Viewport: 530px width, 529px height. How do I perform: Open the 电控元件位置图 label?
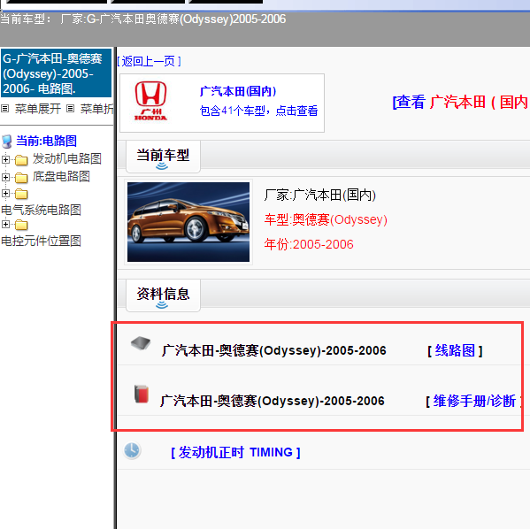coord(41,241)
